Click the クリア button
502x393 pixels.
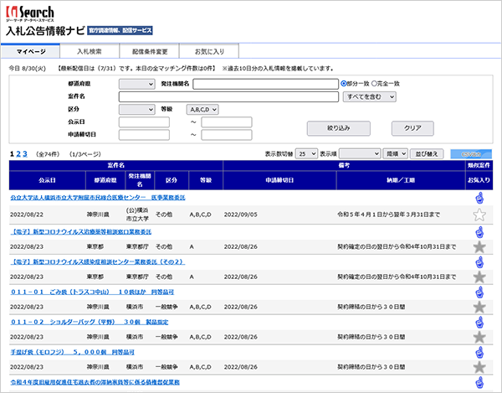pos(412,128)
